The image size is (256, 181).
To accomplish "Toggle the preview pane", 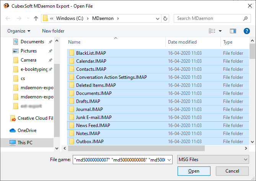I will tap(233, 31).
